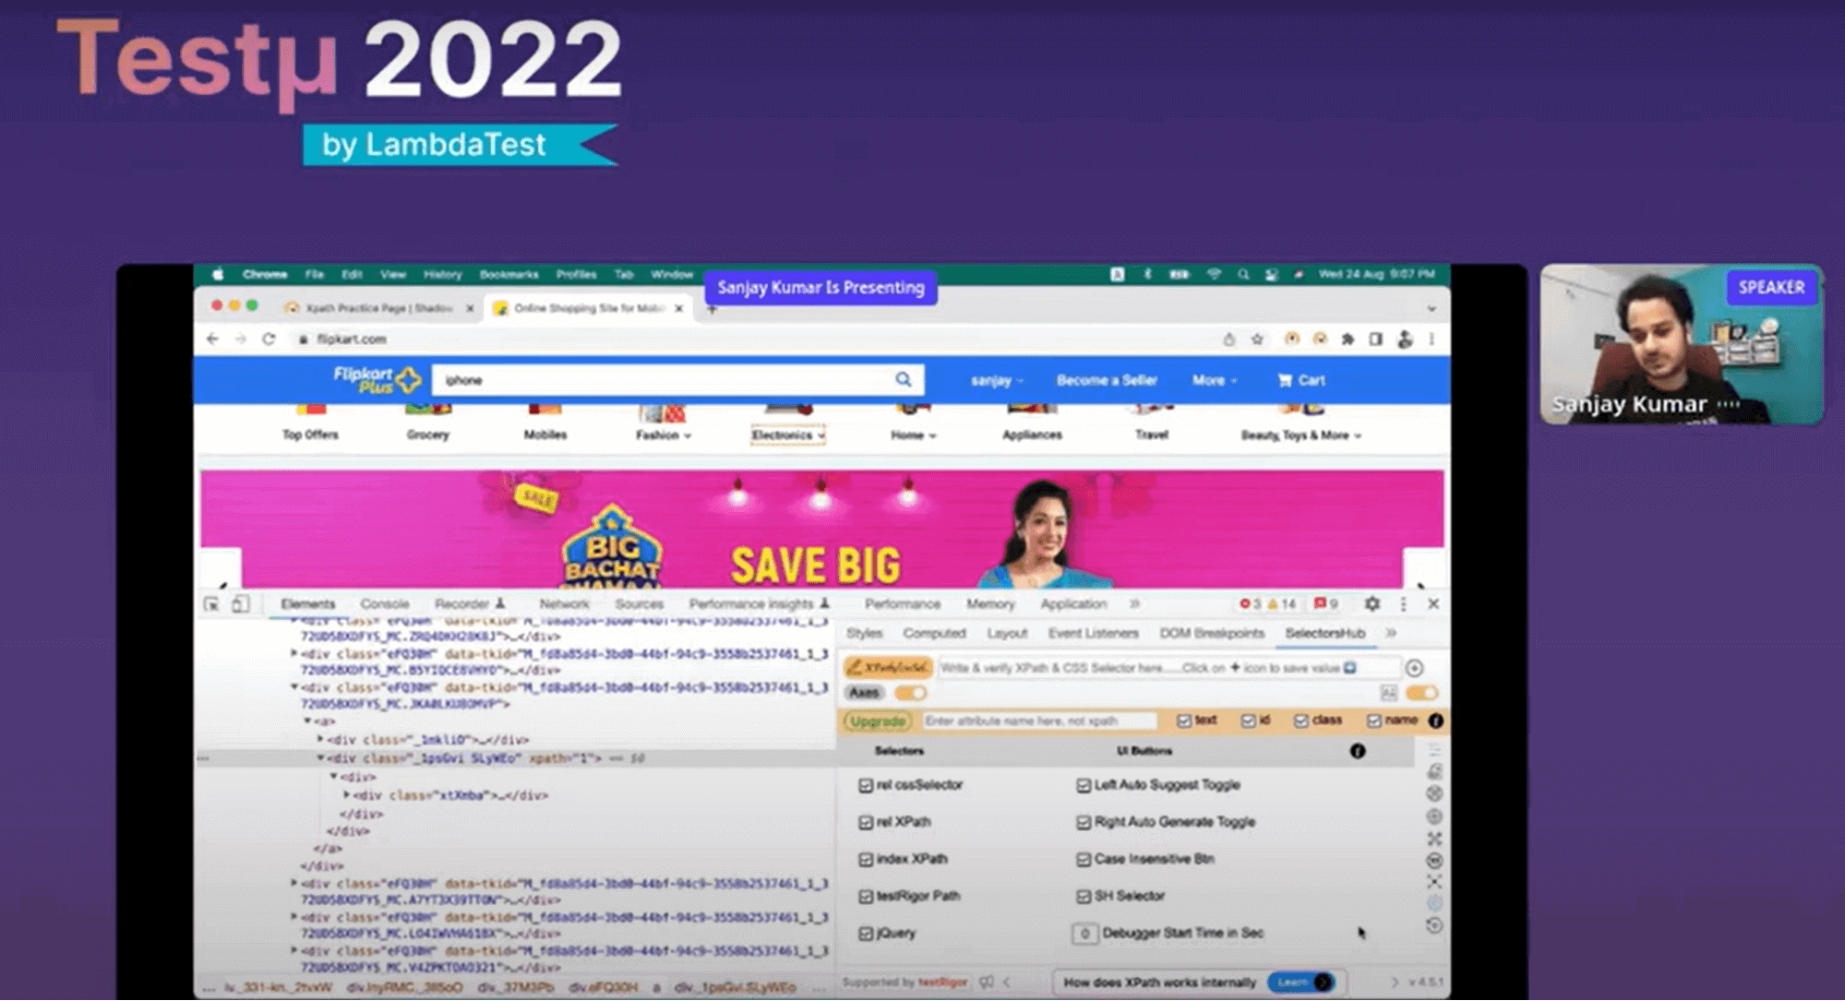Open the Flipkart Cart

pos(1301,380)
